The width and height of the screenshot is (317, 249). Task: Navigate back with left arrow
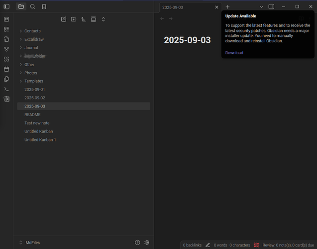pos(162,18)
